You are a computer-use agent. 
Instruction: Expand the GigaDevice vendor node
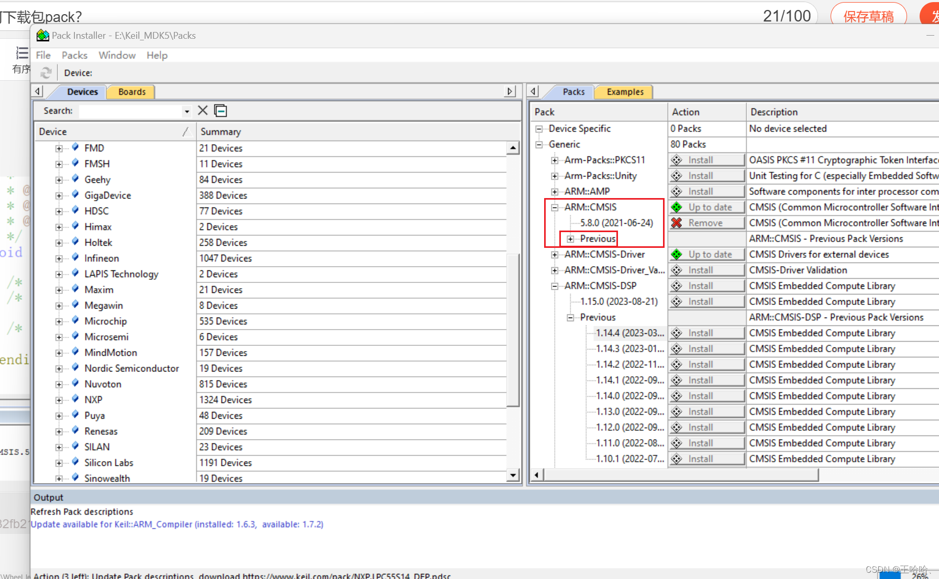coord(59,195)
